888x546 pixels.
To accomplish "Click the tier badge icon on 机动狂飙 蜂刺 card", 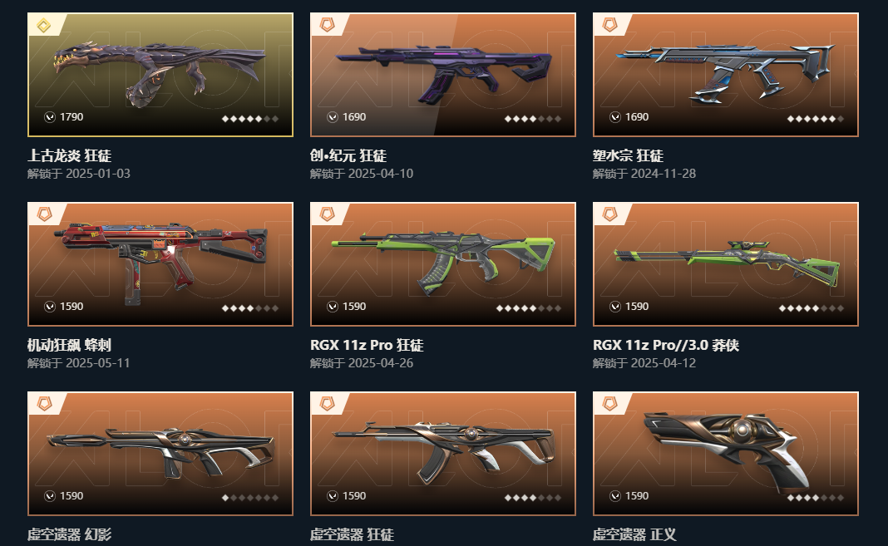I will coord(44,214).
